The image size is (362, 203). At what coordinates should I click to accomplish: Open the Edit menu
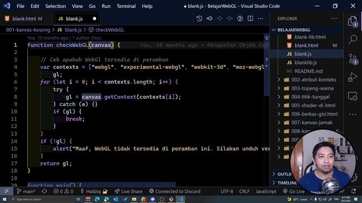(35, 6)
